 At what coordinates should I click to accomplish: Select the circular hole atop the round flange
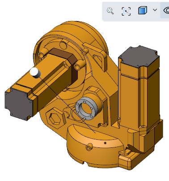[63, 45]
